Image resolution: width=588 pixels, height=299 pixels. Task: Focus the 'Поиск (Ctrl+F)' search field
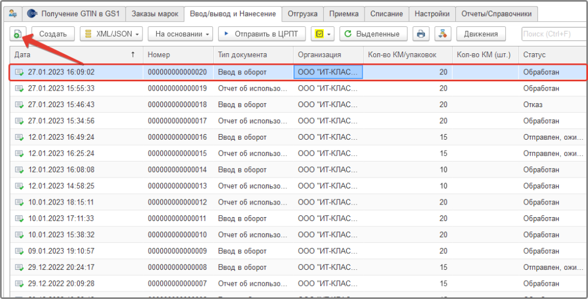click(x=554, y=34)
